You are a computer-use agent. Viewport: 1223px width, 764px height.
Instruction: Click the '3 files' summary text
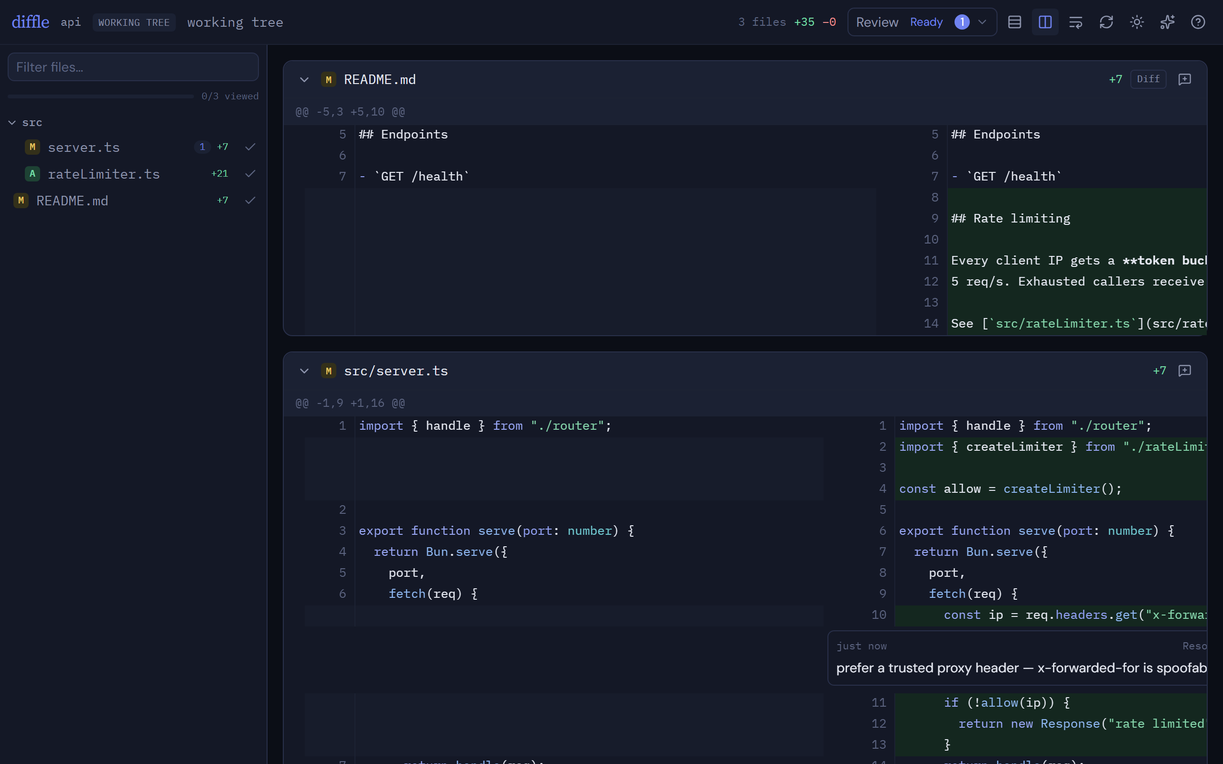(x=762, y=22)
